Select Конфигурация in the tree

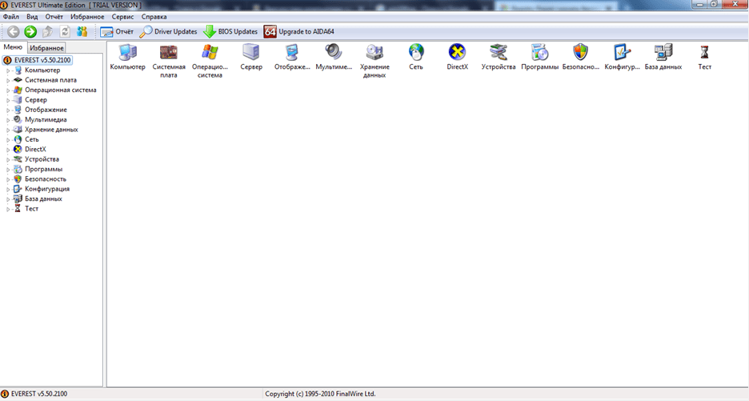pyautogui.click(x=47, y=189)
